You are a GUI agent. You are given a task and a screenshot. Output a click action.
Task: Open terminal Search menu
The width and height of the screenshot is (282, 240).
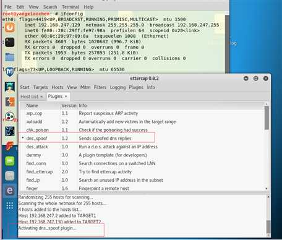pyautogui.click(x=50, y=7)
